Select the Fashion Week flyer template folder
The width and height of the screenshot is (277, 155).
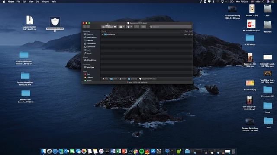(x=25, y=79)
